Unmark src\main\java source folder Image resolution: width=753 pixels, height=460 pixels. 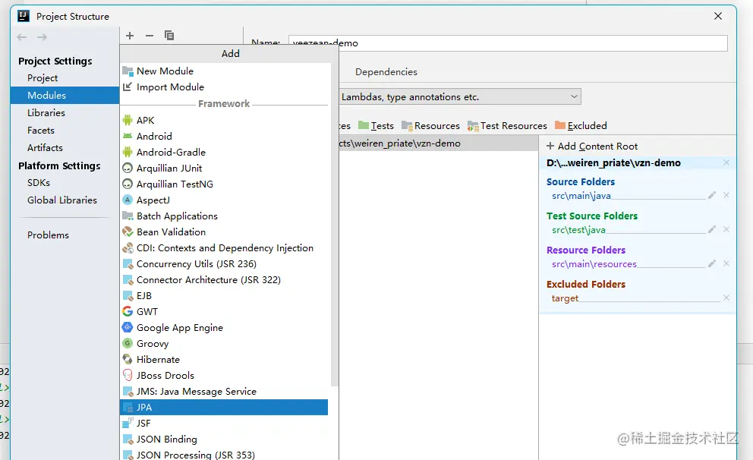click(x=726, y=195)
